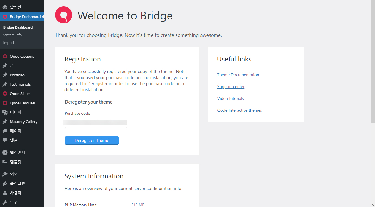
Task: Click the folder icon beside 템플릿
Action: click(5, 162)
